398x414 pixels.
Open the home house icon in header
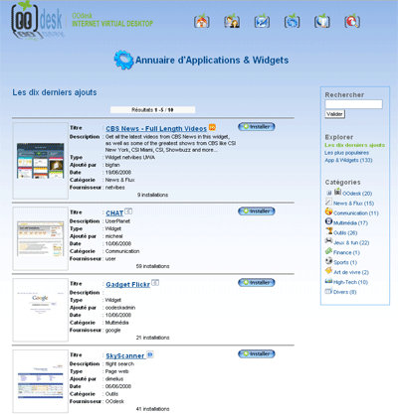point(202,21)
